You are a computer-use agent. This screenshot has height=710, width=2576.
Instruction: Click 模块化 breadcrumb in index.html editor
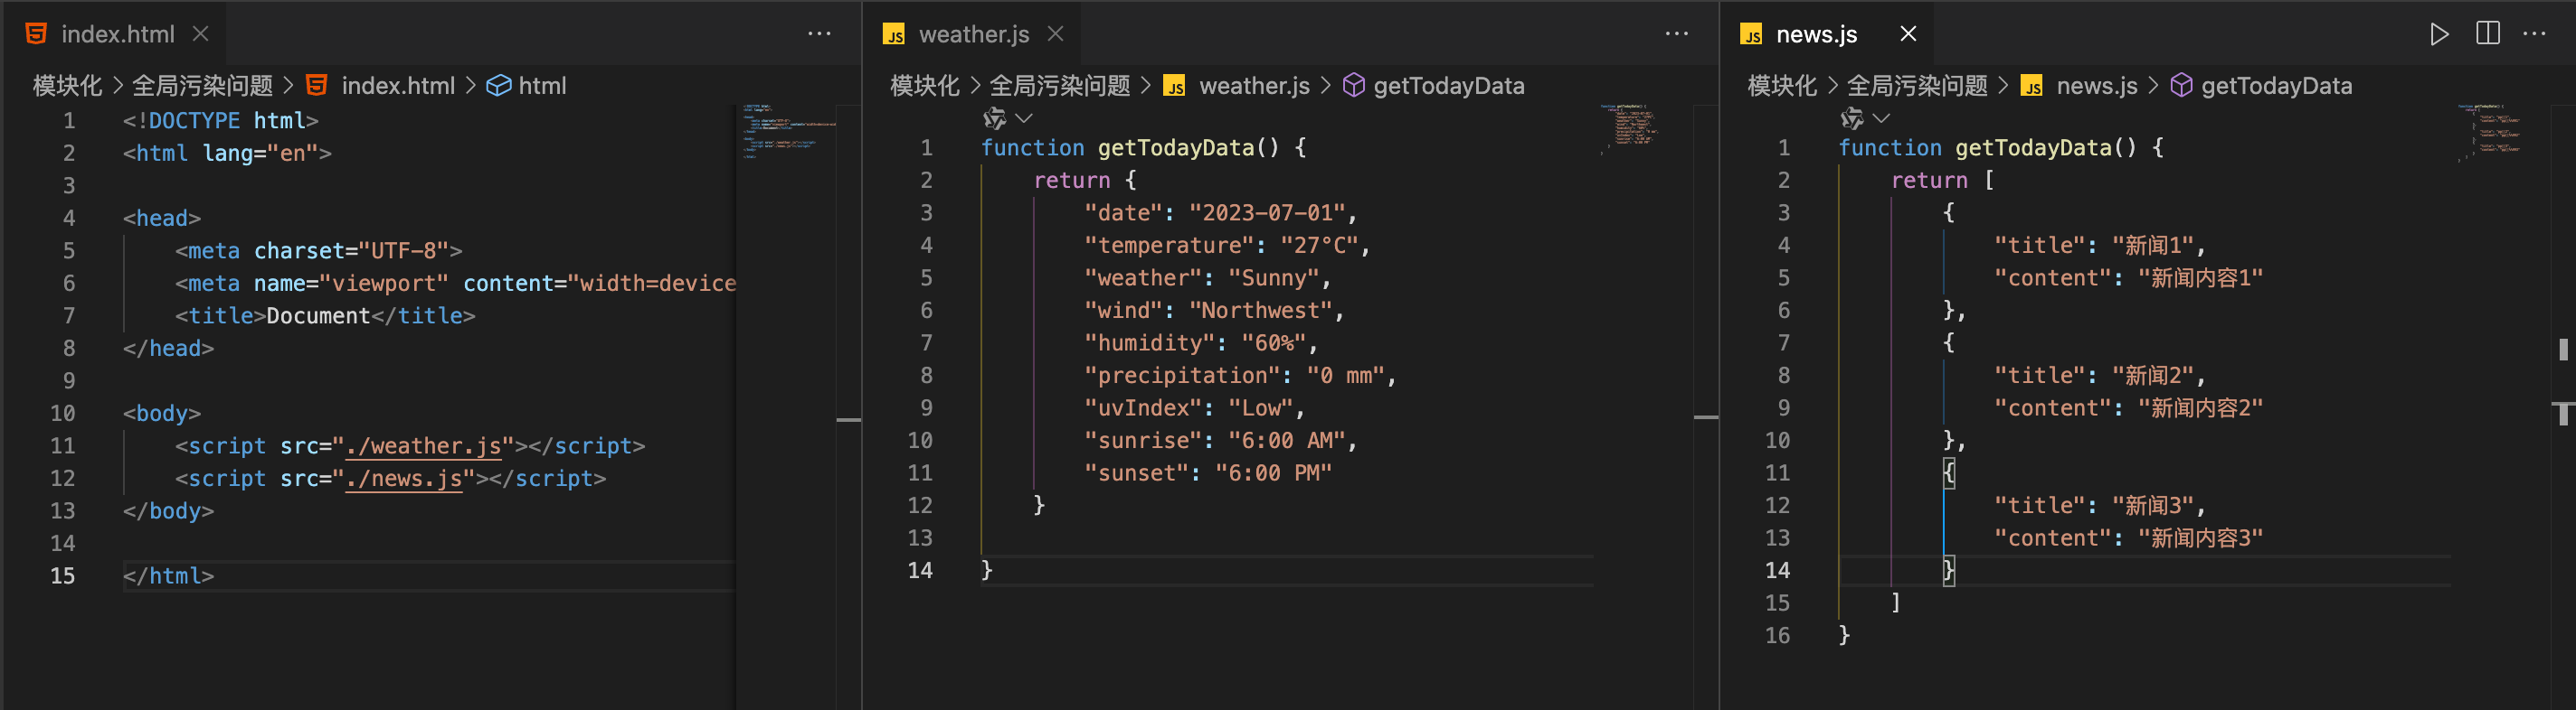coord(67,86)
